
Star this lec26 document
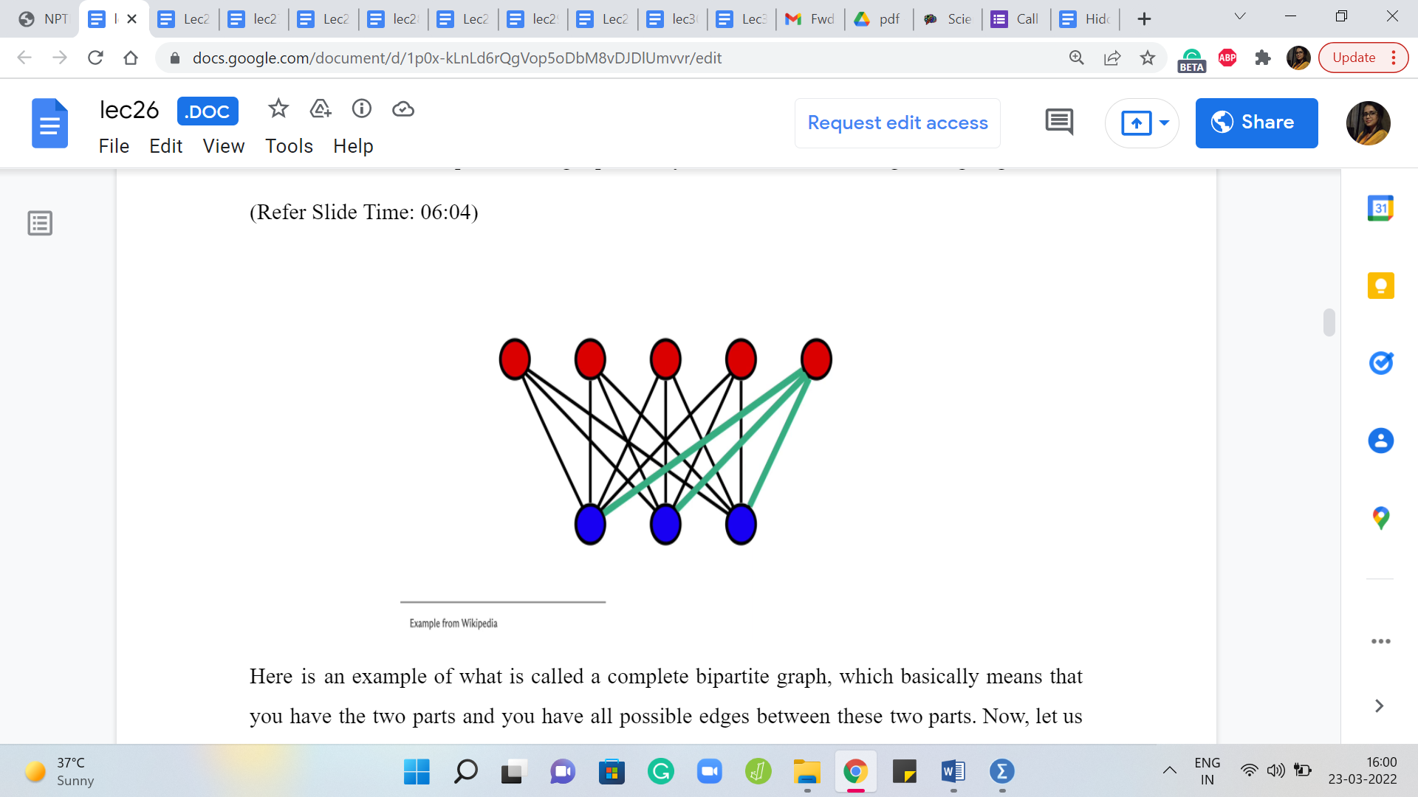pos(278,109)
